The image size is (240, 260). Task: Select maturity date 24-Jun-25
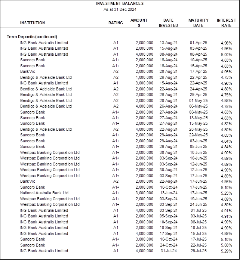199,205
